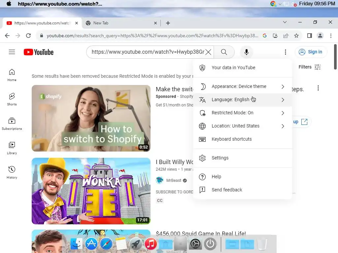338x253 pixels.
Task: Open the Shopify ad video thumbnail
Action: click(91, 118)
